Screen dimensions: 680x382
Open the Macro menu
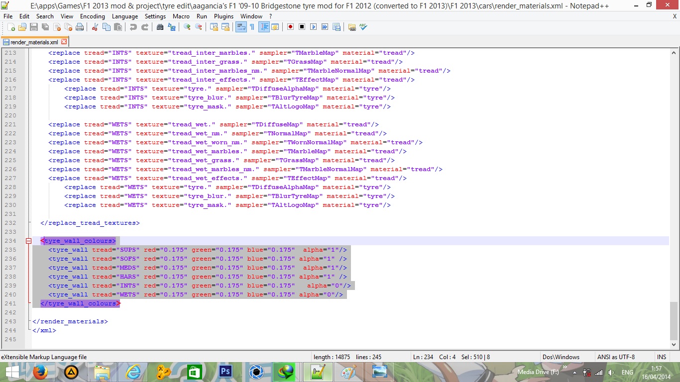181,16
